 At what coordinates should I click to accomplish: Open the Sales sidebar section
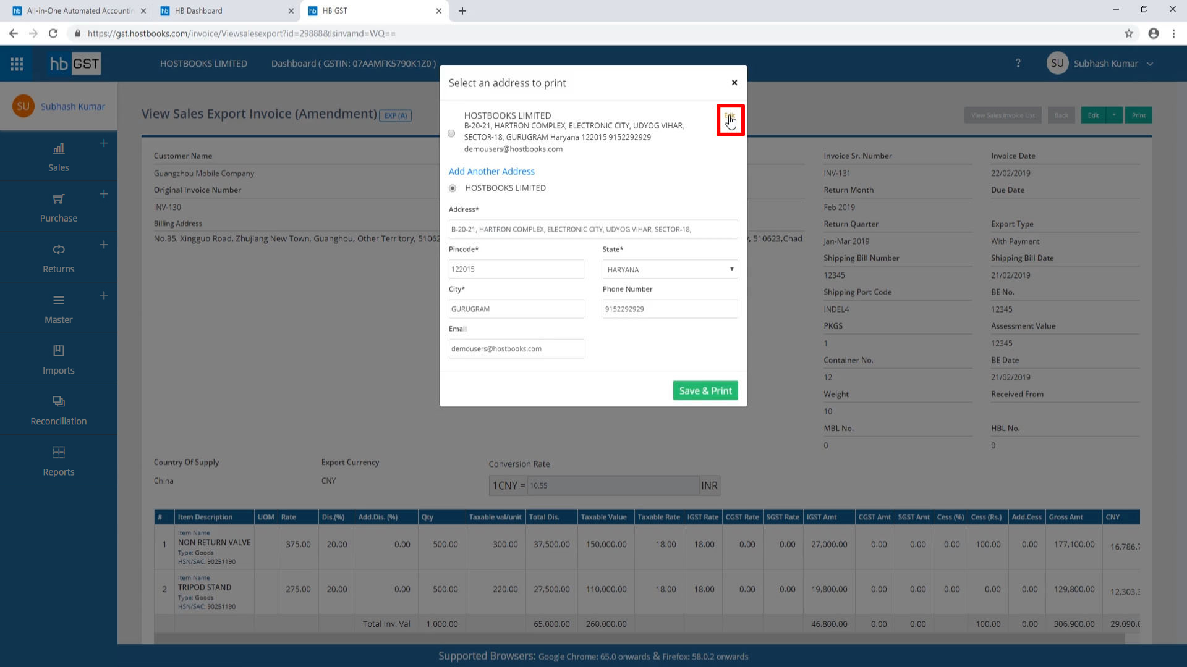(59, 157)
